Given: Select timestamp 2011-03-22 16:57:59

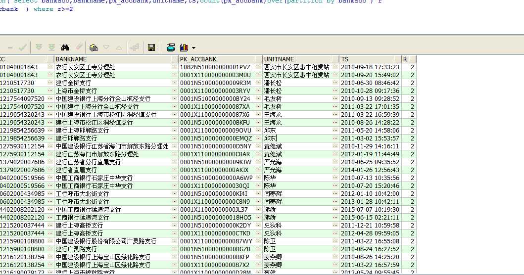Looking at the screenshot, I should pos(370,265).
